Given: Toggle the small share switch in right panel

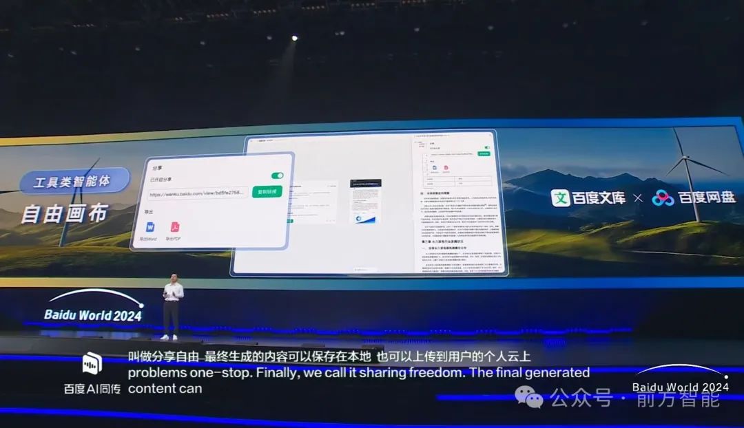Looking at the screenshot, I should (487, 147).
